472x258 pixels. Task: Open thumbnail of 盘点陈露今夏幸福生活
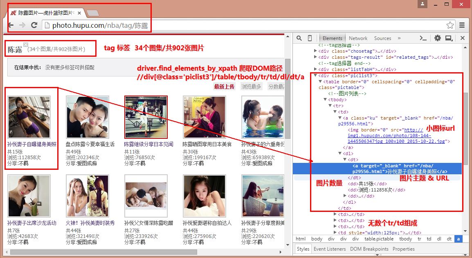[x=87, y=117]
